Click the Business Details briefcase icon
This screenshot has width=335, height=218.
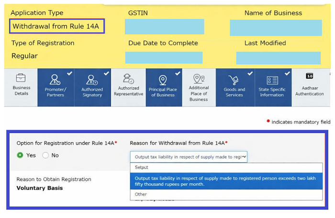[21, 78]
